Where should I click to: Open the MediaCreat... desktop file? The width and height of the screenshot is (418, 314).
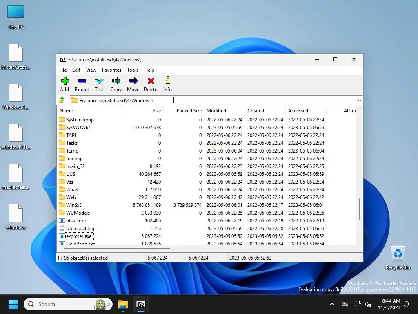(x=16, y=56)
